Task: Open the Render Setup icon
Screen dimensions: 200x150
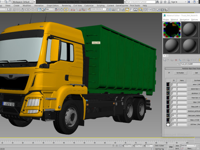Action: tap(145, 10)
